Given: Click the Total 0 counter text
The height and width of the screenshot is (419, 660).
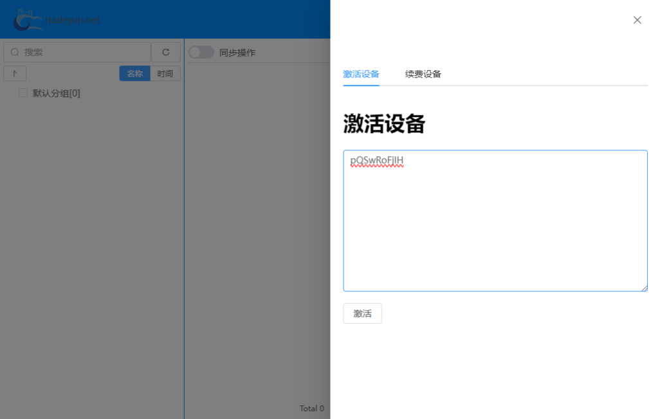Looking at the screenshot, I should pos(311,408).
